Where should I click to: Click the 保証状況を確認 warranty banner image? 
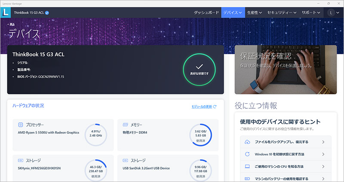(286, 69)
